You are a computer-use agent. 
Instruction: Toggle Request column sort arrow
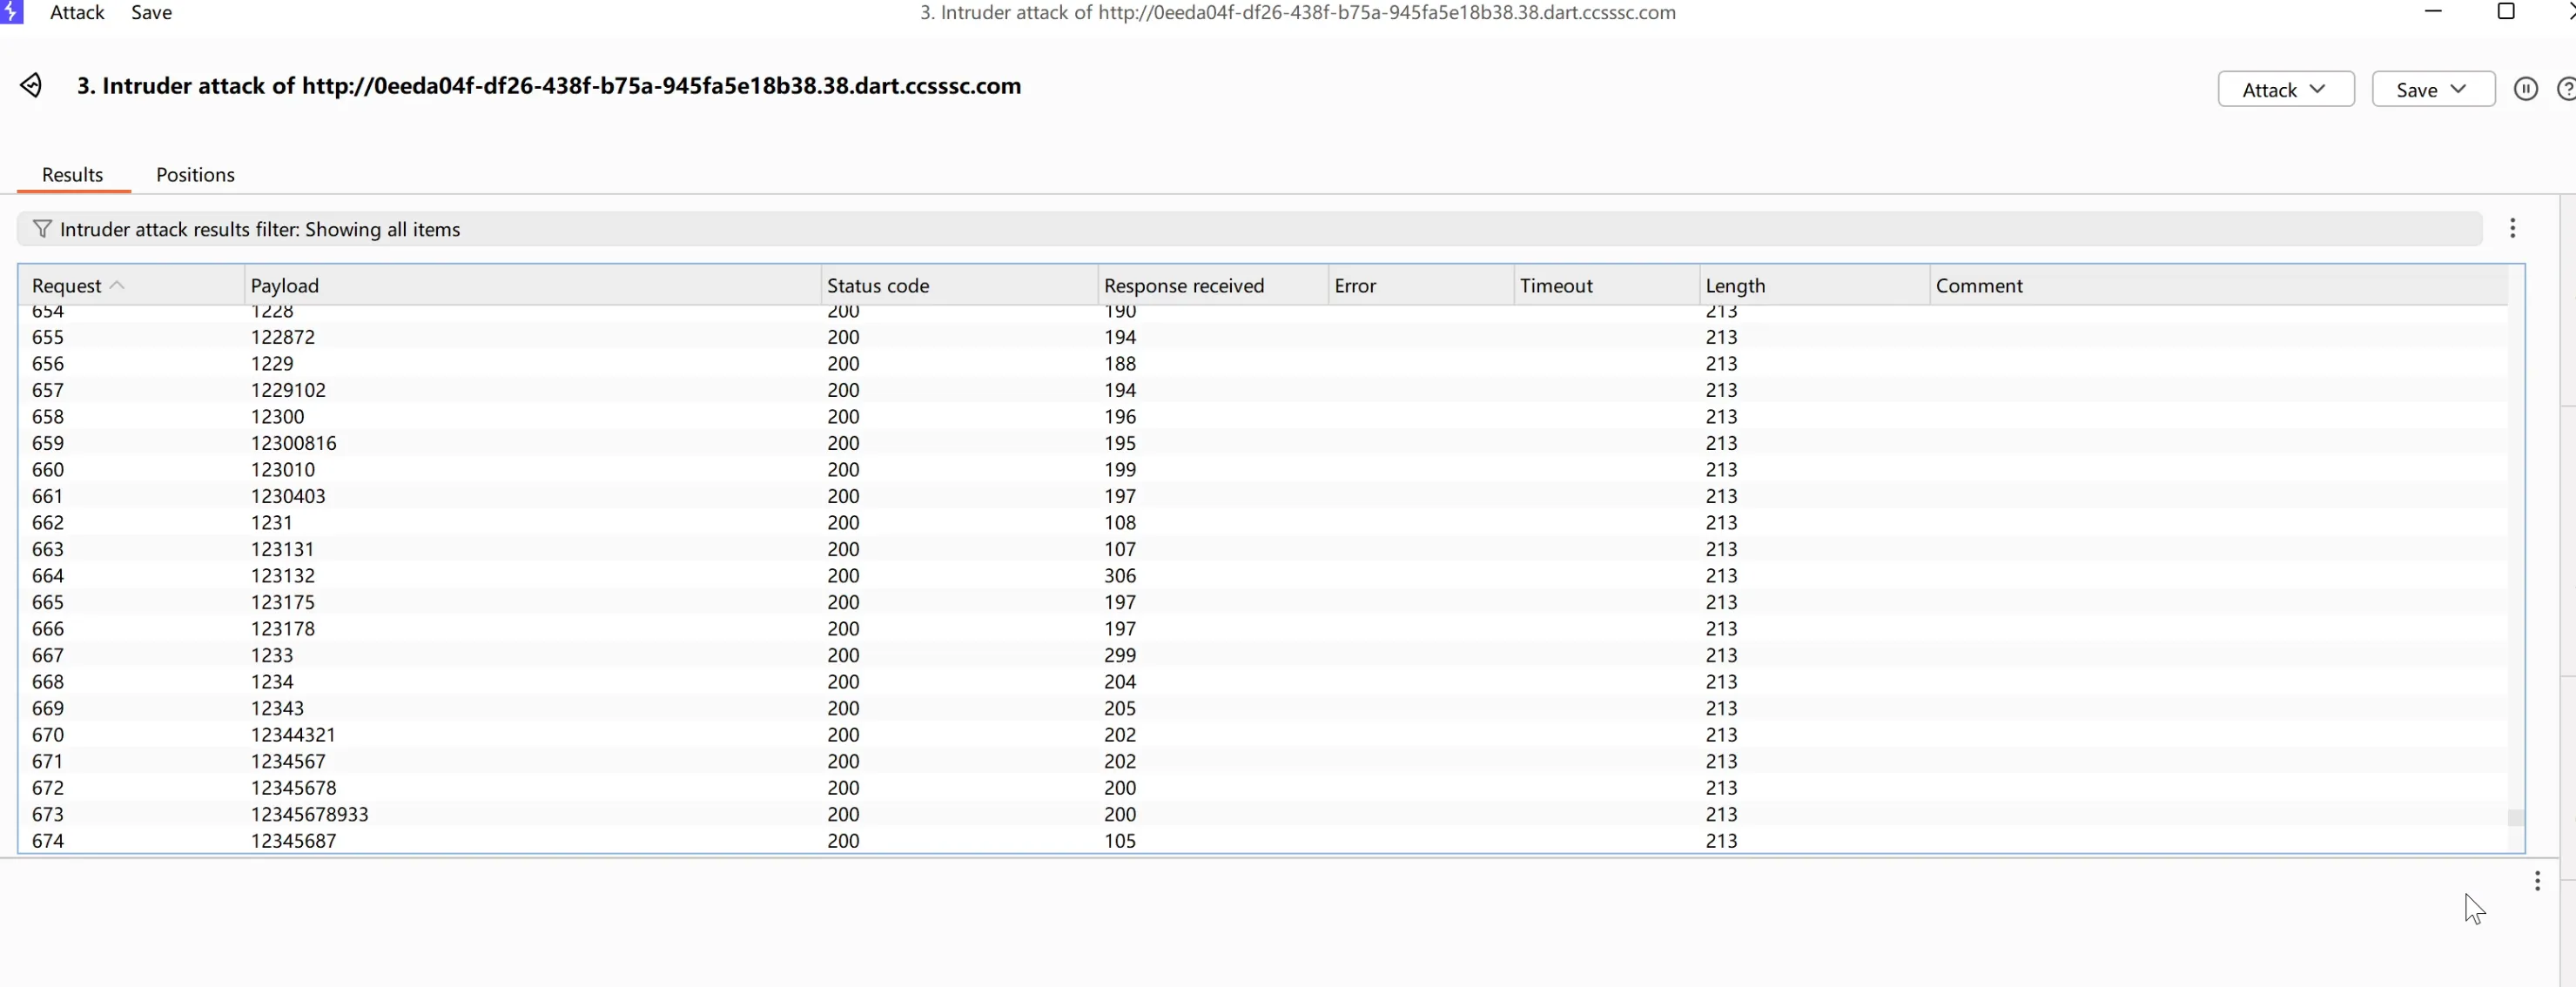[116, 286]
